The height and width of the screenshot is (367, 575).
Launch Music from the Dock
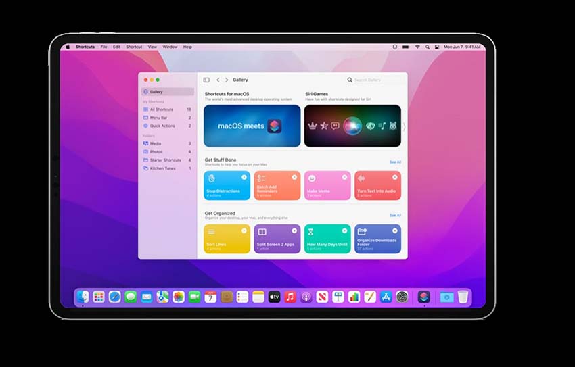pyautogui.click(x=290, y=297)
